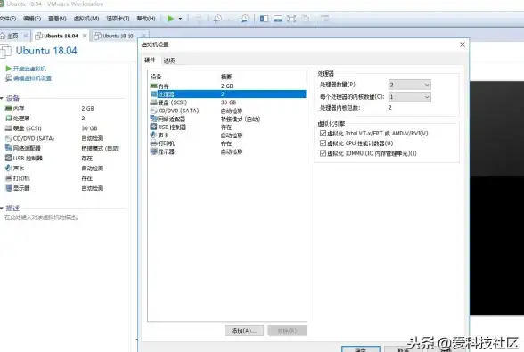Close the 主页 tab
Viewport: 524px width, 352px height.
tap(25, 36)
